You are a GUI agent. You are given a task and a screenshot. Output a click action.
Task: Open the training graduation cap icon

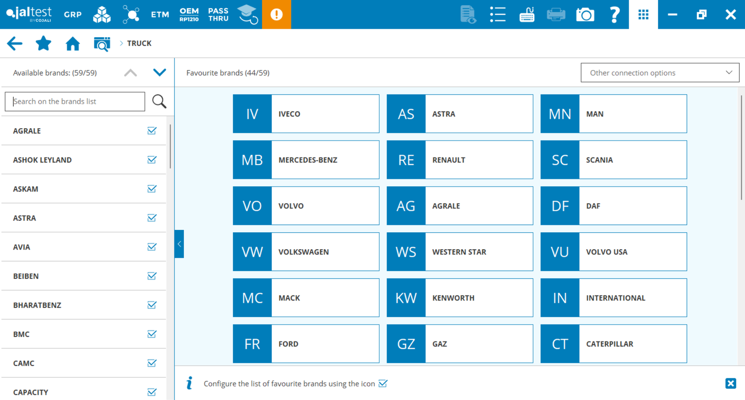248,14
